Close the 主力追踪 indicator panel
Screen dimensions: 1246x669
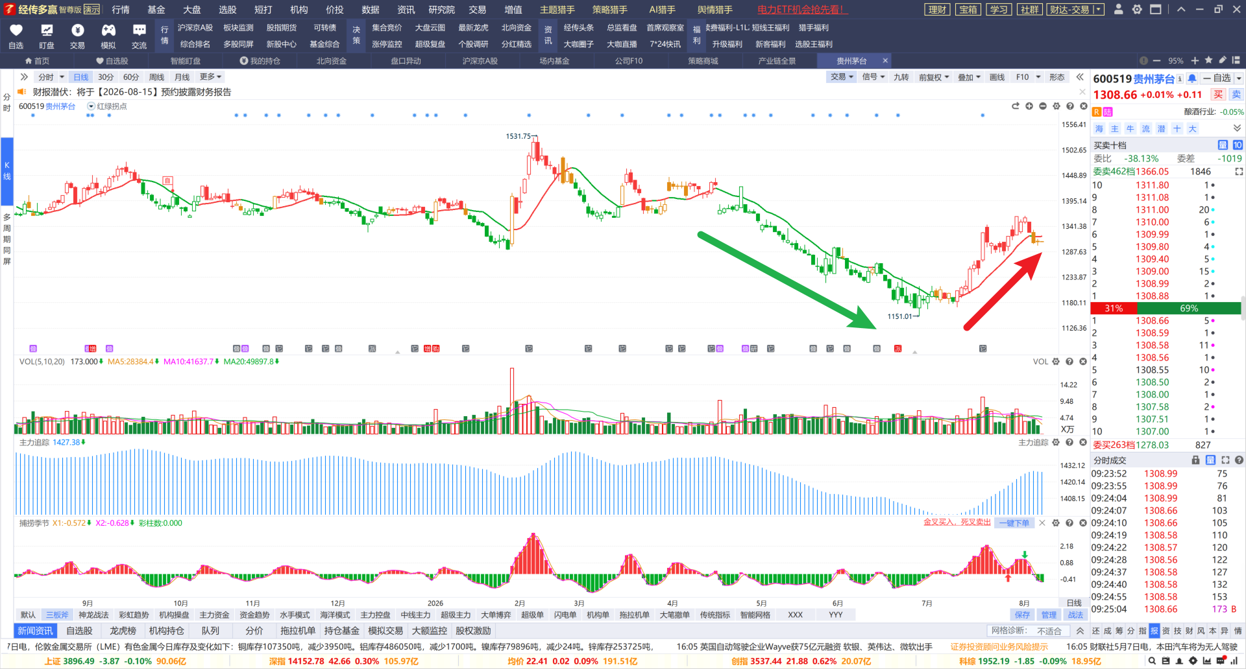click(x=1083, y=442)
